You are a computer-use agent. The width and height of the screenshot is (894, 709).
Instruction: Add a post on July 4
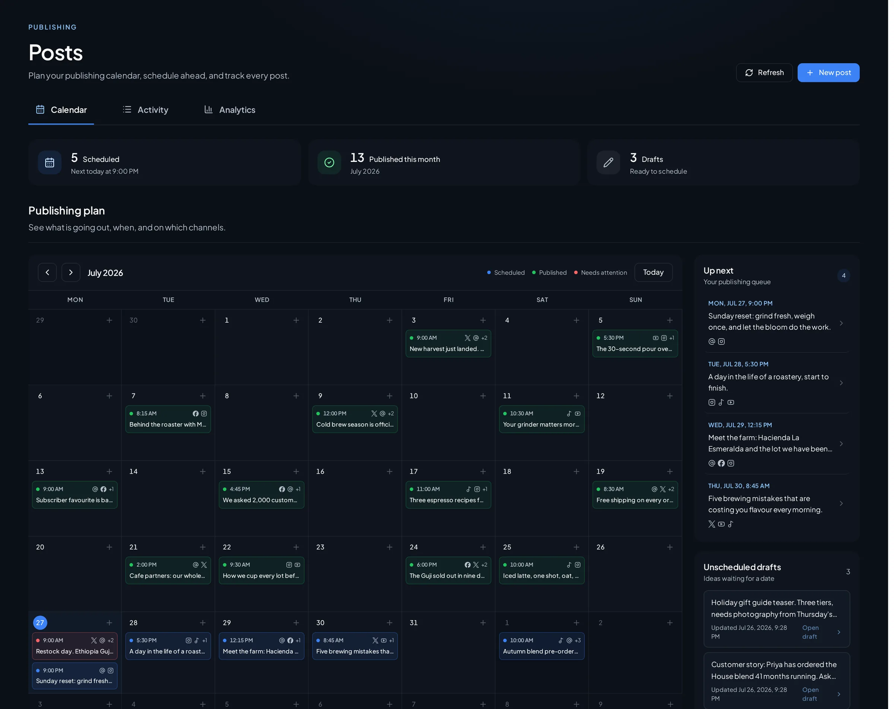(577, 320)
